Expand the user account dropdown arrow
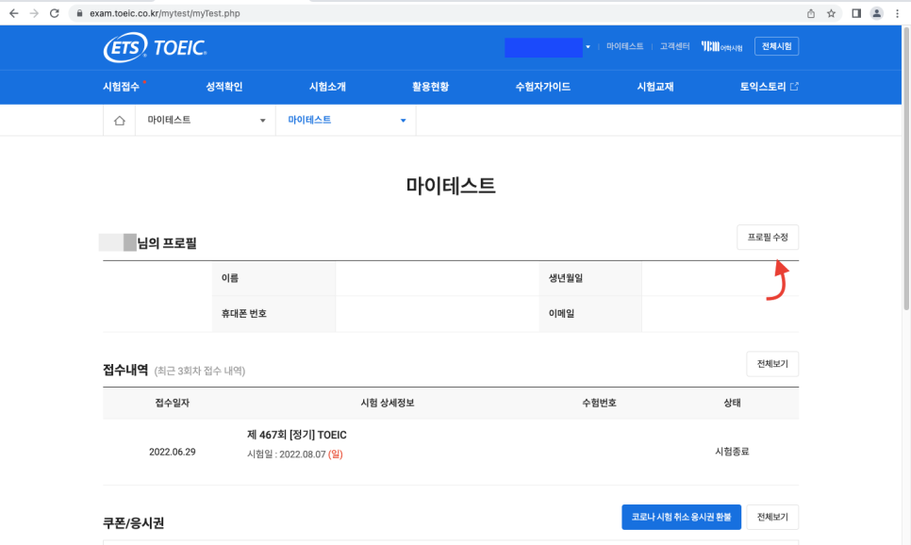 tap(588, 47)
